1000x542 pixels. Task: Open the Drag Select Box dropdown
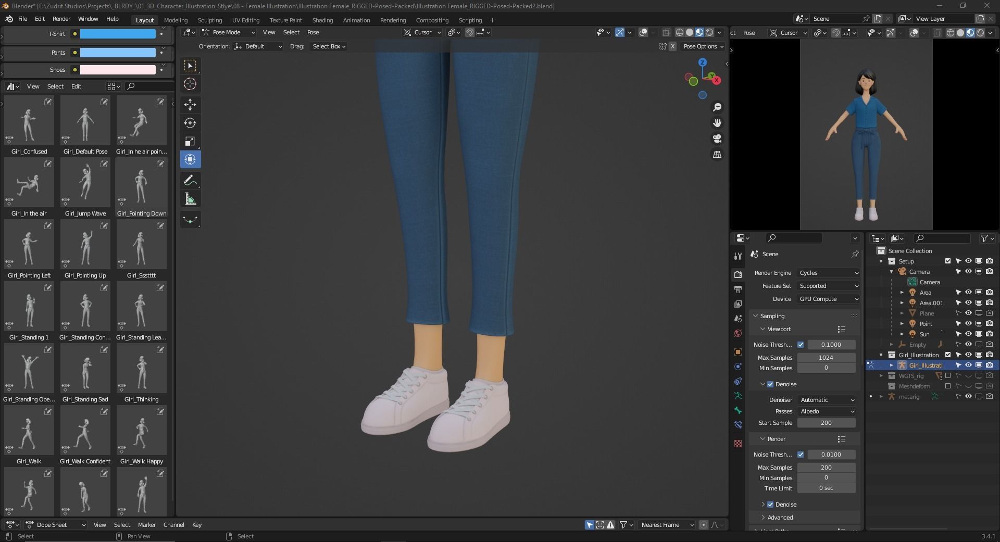pyautogui.click(x=328, y=46)
